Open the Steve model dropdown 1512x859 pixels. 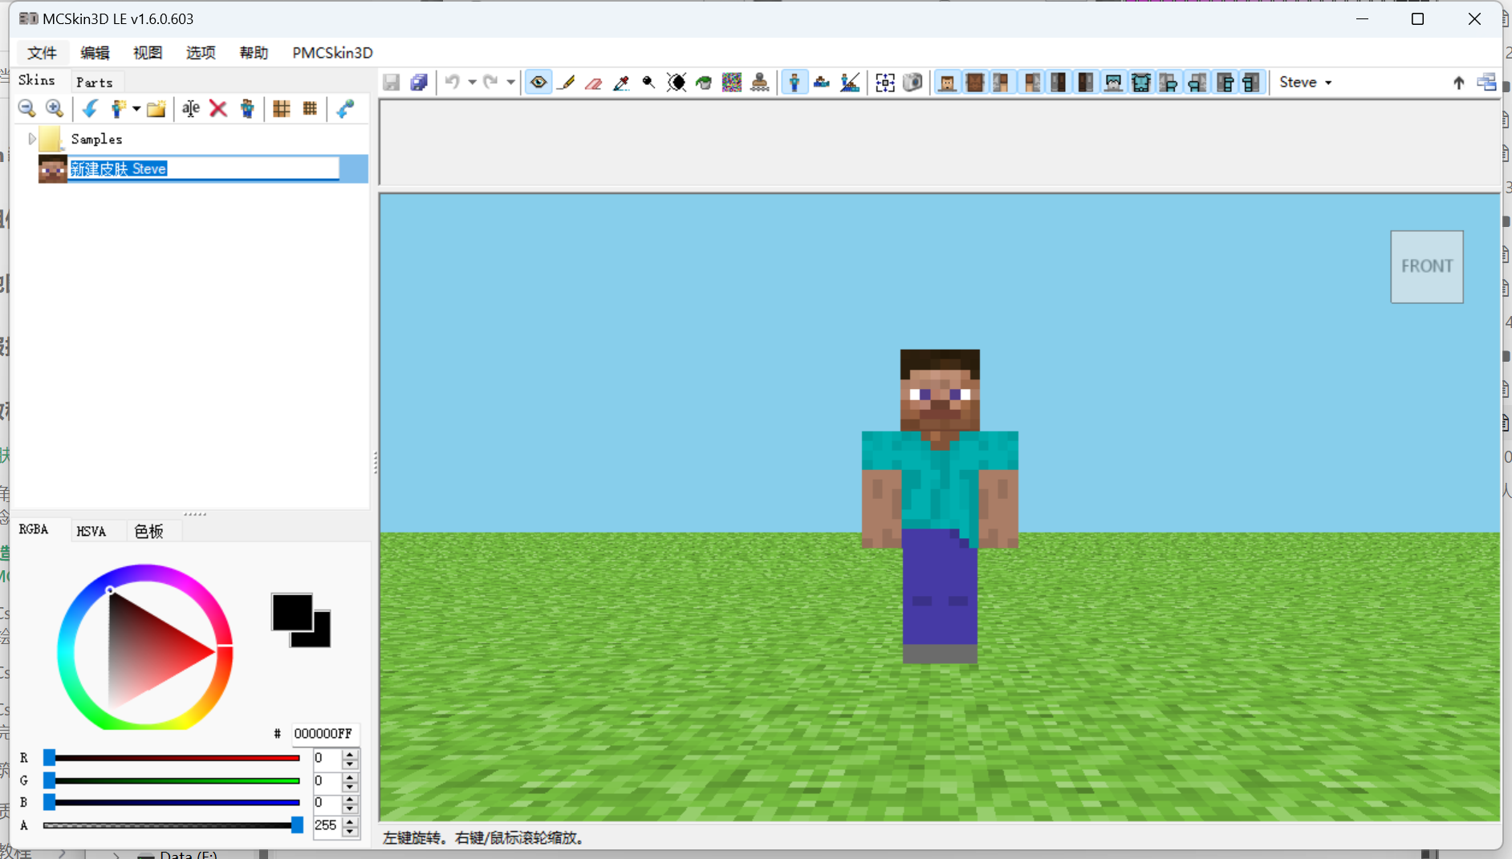[x=1306, y=82]
